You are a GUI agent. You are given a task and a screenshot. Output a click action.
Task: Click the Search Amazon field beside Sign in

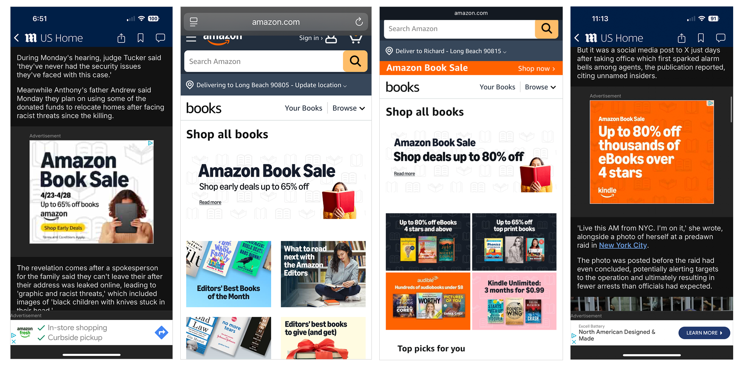pos(264,61)
